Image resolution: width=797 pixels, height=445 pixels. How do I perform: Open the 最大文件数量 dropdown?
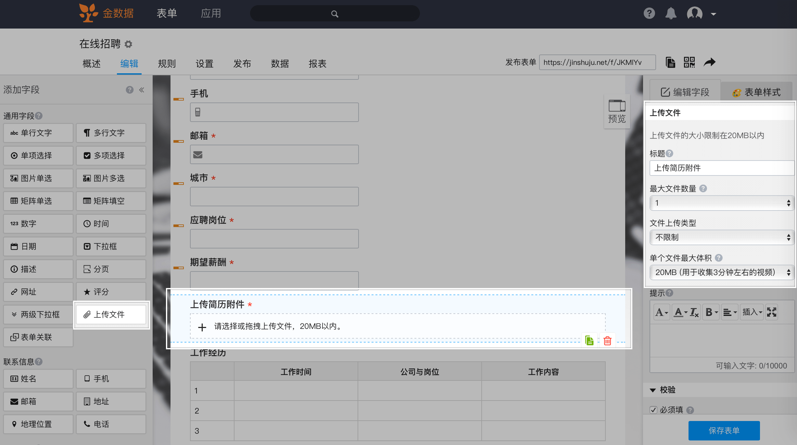click(x=722, y=203)
